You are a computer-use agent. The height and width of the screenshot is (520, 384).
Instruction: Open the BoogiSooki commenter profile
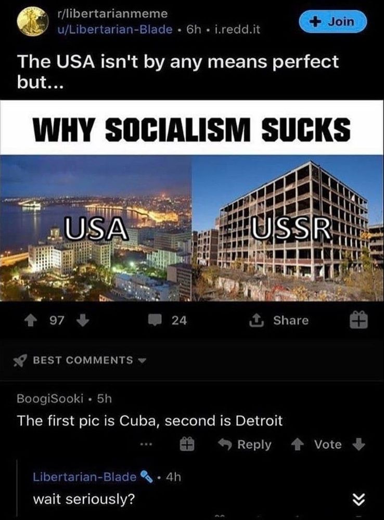click(x=50, y=398)
